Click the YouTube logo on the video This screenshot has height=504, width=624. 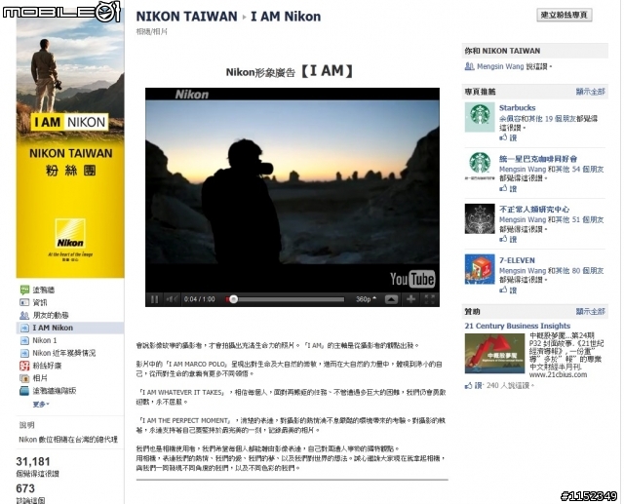tap(412, 279)
